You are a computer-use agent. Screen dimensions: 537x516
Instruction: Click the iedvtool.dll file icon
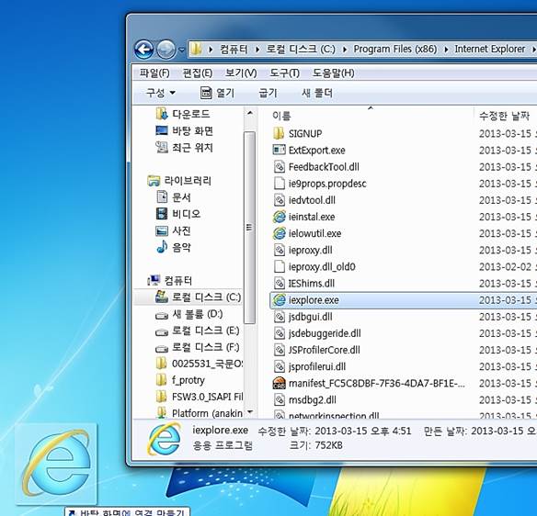[280, 200]
